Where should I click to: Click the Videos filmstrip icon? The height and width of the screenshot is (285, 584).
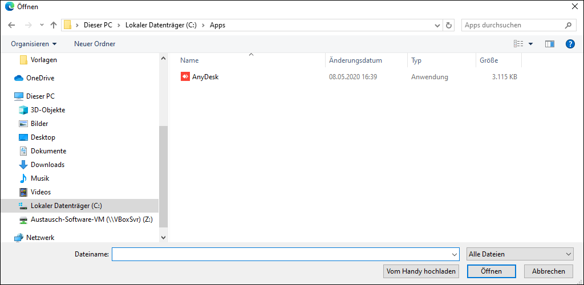(x=23, y=192)
